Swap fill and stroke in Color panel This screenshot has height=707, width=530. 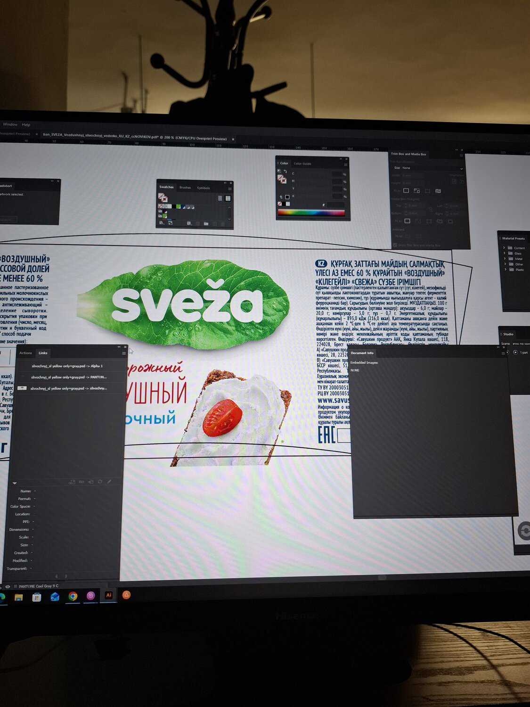[285, 171]
